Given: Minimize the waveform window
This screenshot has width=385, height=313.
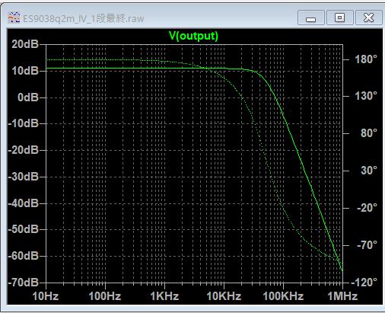Looking at the screenshot, I should (x=310, y=18).
